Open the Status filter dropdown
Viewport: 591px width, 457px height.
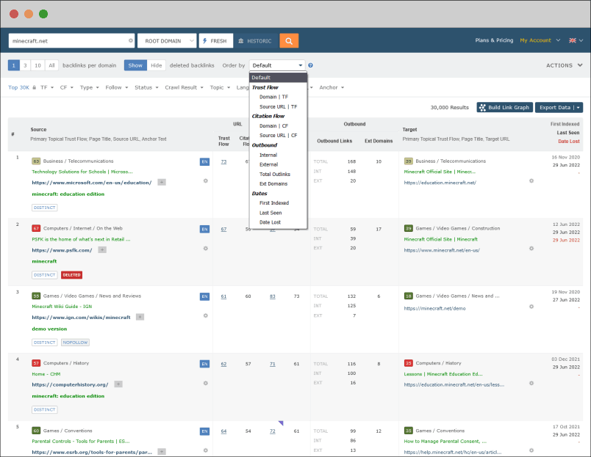(x=146, y=87)
